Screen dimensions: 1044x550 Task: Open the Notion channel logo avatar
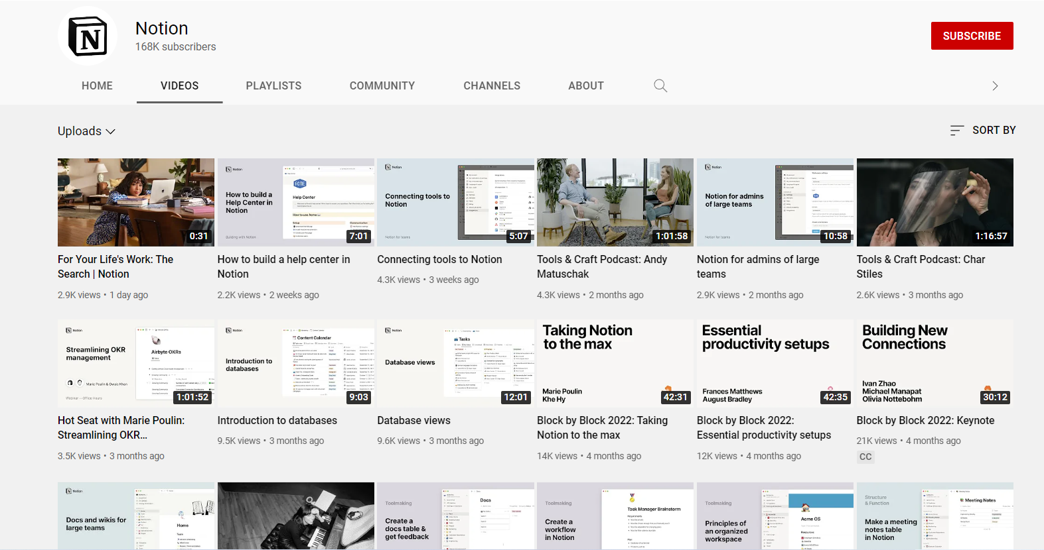(x=88, y=36)
